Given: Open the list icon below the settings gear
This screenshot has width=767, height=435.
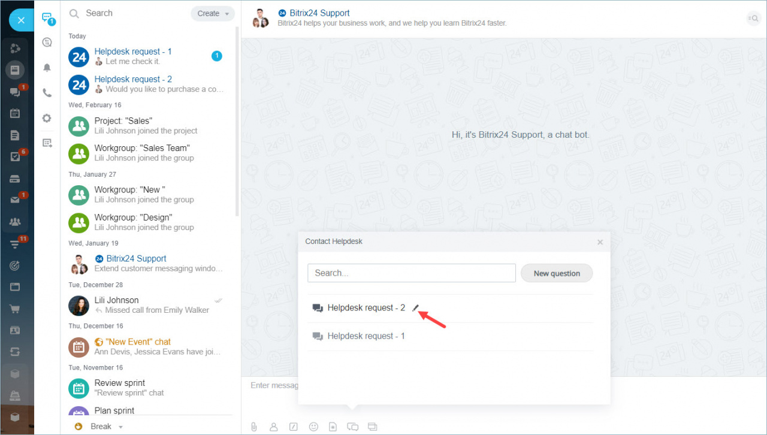Looking at the screenshot, I should 47,143.
